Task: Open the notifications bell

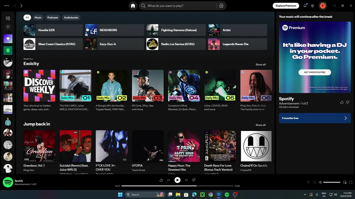Action: point(305,6)
